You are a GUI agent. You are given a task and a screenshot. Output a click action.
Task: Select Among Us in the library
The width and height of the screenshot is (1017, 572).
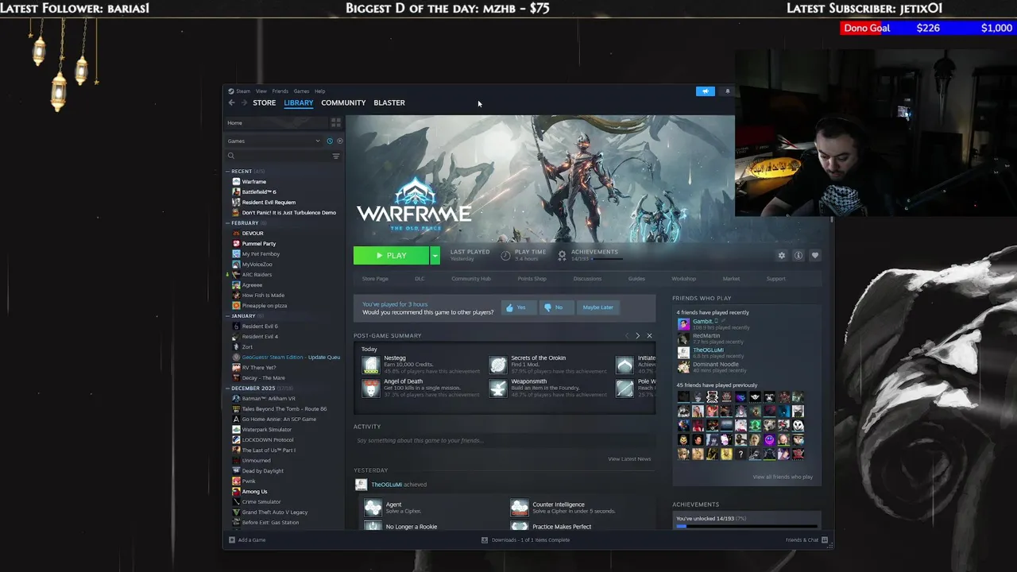pyautogui.click(x=254, y=492)
